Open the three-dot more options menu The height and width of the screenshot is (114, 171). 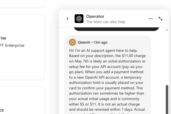click(151, 19)
